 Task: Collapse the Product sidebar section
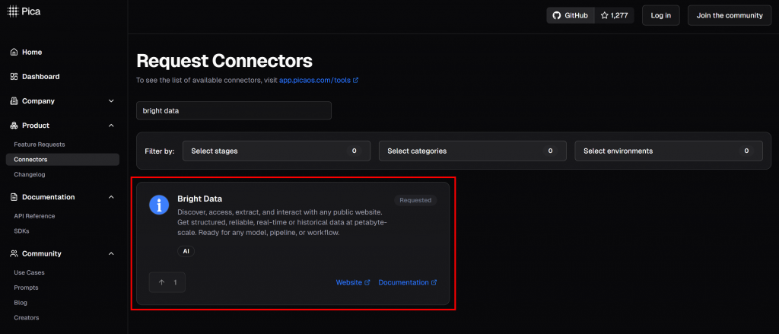(111, 126)
